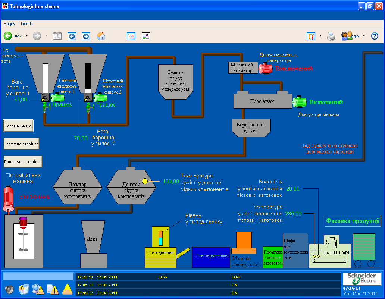Image resolution: width=385 pixels, height=299 pixels.
Task: Click the silo 1 weight value 65,00
Action: click(20, 100)
